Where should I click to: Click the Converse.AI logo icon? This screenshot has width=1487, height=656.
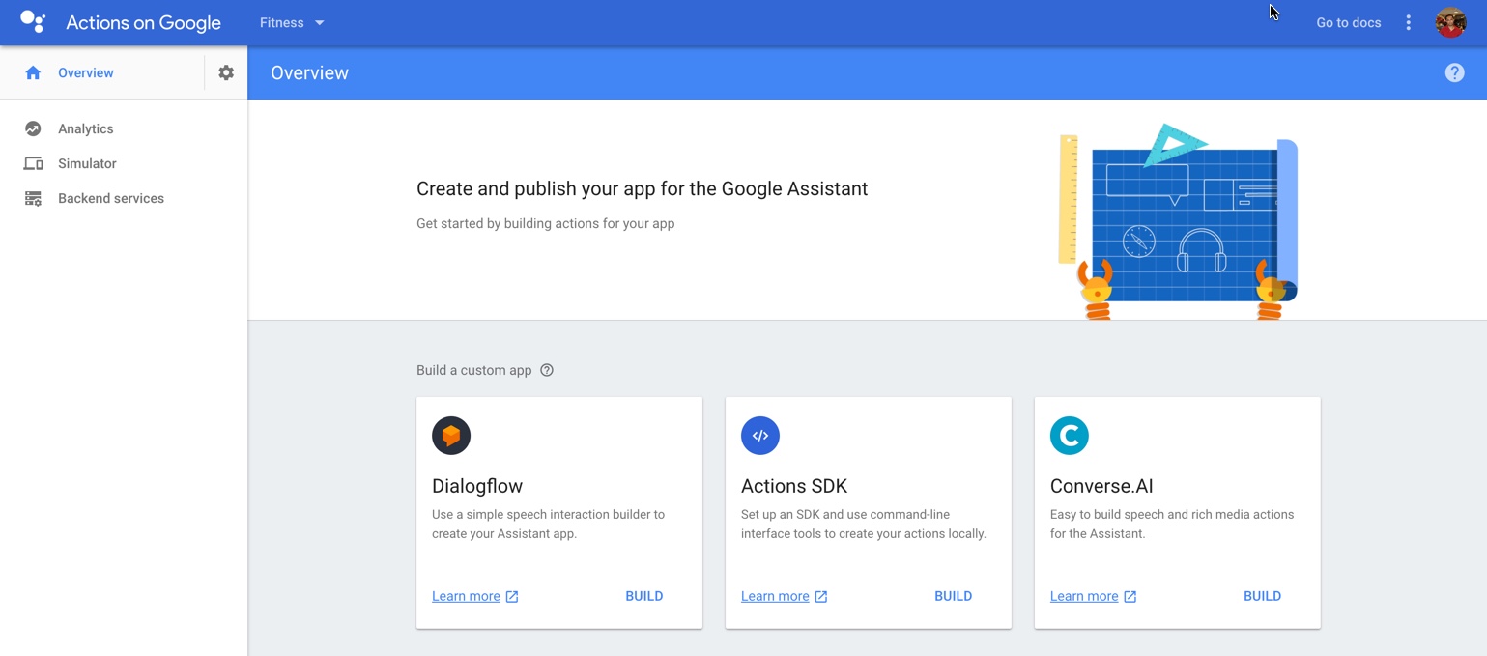(x=1070, y=436)
